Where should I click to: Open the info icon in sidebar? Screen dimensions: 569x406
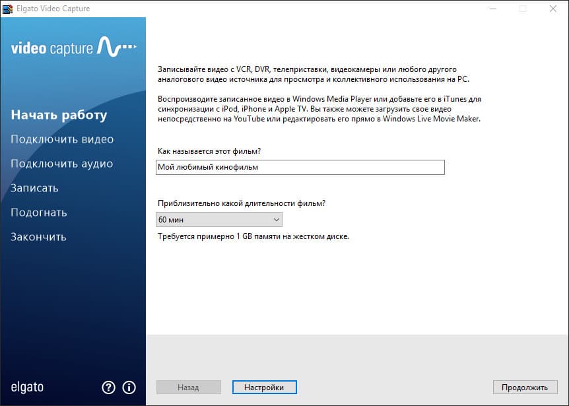tap(129, 388)
